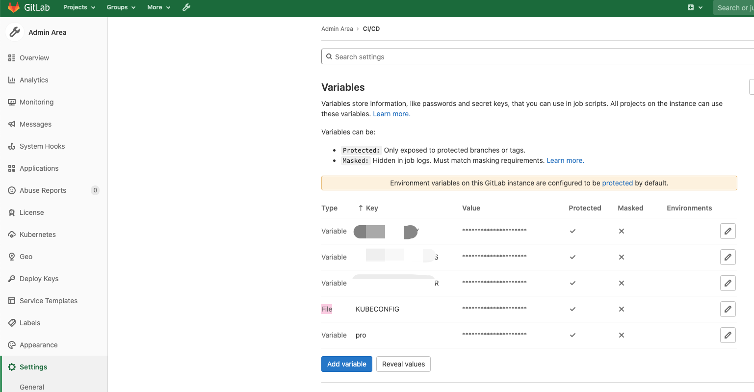Expand the Groups dropdown menu
This screenshot has width=754, height=392.
pyautogui.click(x=121, y=7)
